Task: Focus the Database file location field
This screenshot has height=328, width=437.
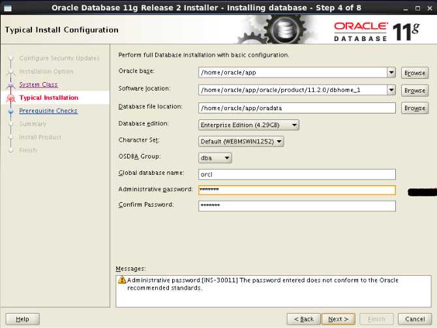Action: pos(297,108)
